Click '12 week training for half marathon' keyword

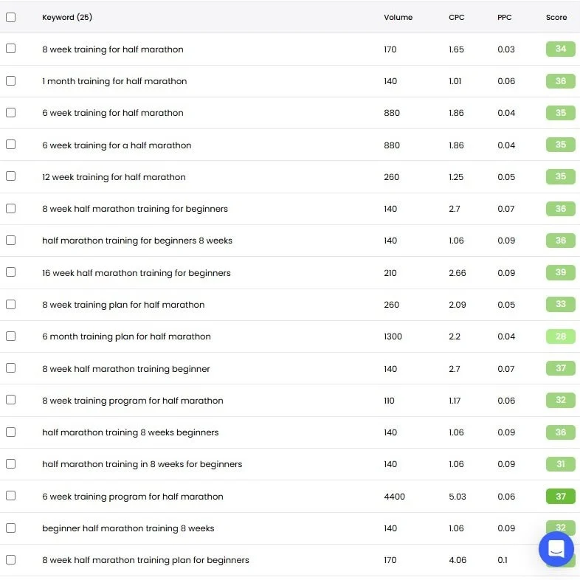pyautogui.click(x=114, y=177)
